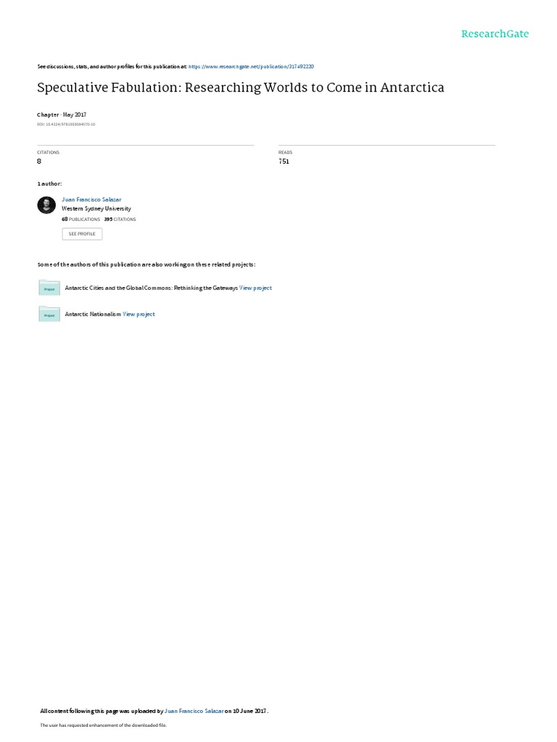The image size is (557, 742).
Task: Click the reads count 751
Action: [x=284, y=162]
